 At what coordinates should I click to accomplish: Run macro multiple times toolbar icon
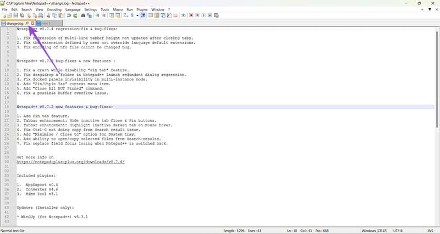point(210,15)
